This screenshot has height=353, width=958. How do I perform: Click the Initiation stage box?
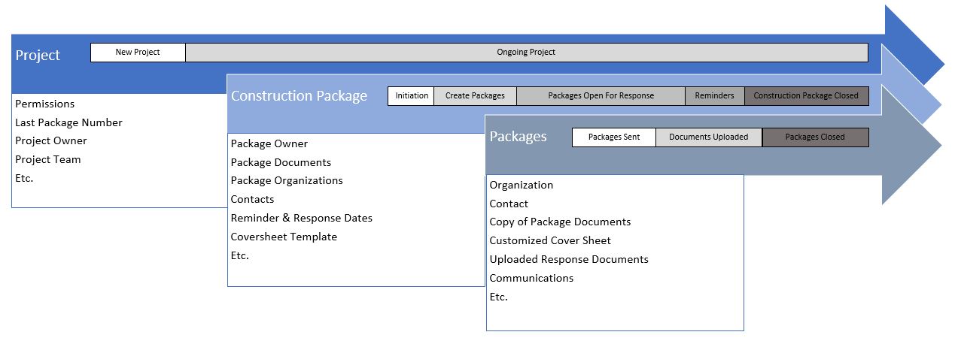click(x=411, y=96)
